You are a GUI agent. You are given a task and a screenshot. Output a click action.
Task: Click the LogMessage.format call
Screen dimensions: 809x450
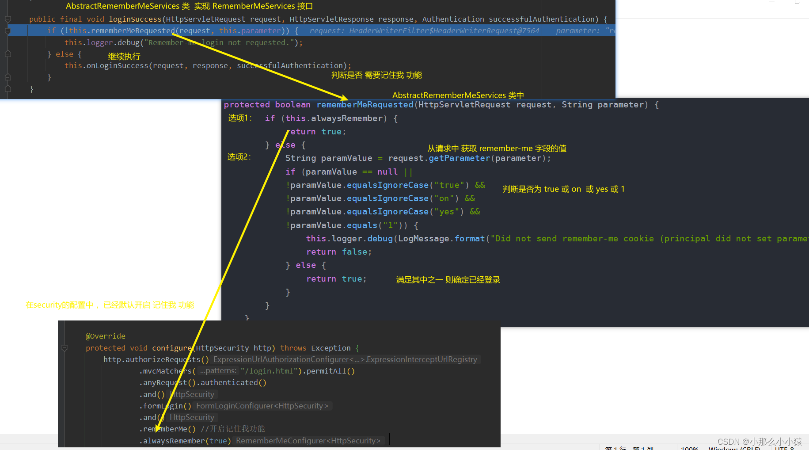pyautogui.click(x=441, y=239)
